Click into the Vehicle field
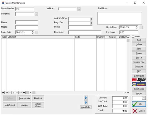 tap(67, 9)
